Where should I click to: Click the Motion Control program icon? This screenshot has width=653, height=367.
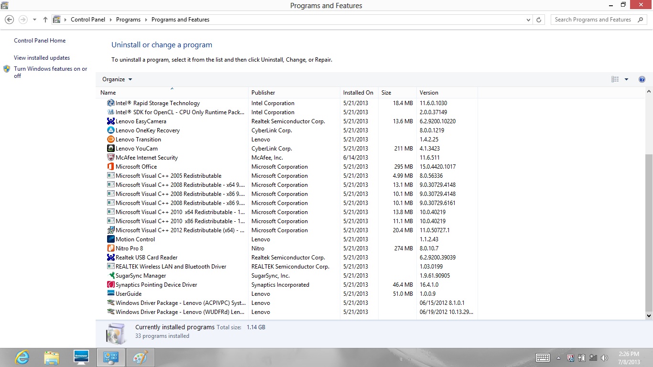click(111, 239)
